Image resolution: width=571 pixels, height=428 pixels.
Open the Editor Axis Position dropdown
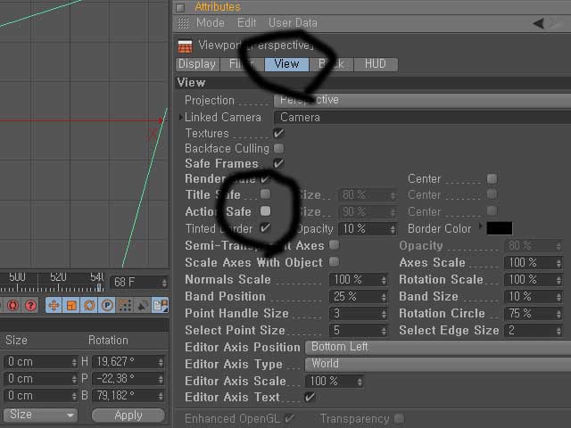coord(438,347)
